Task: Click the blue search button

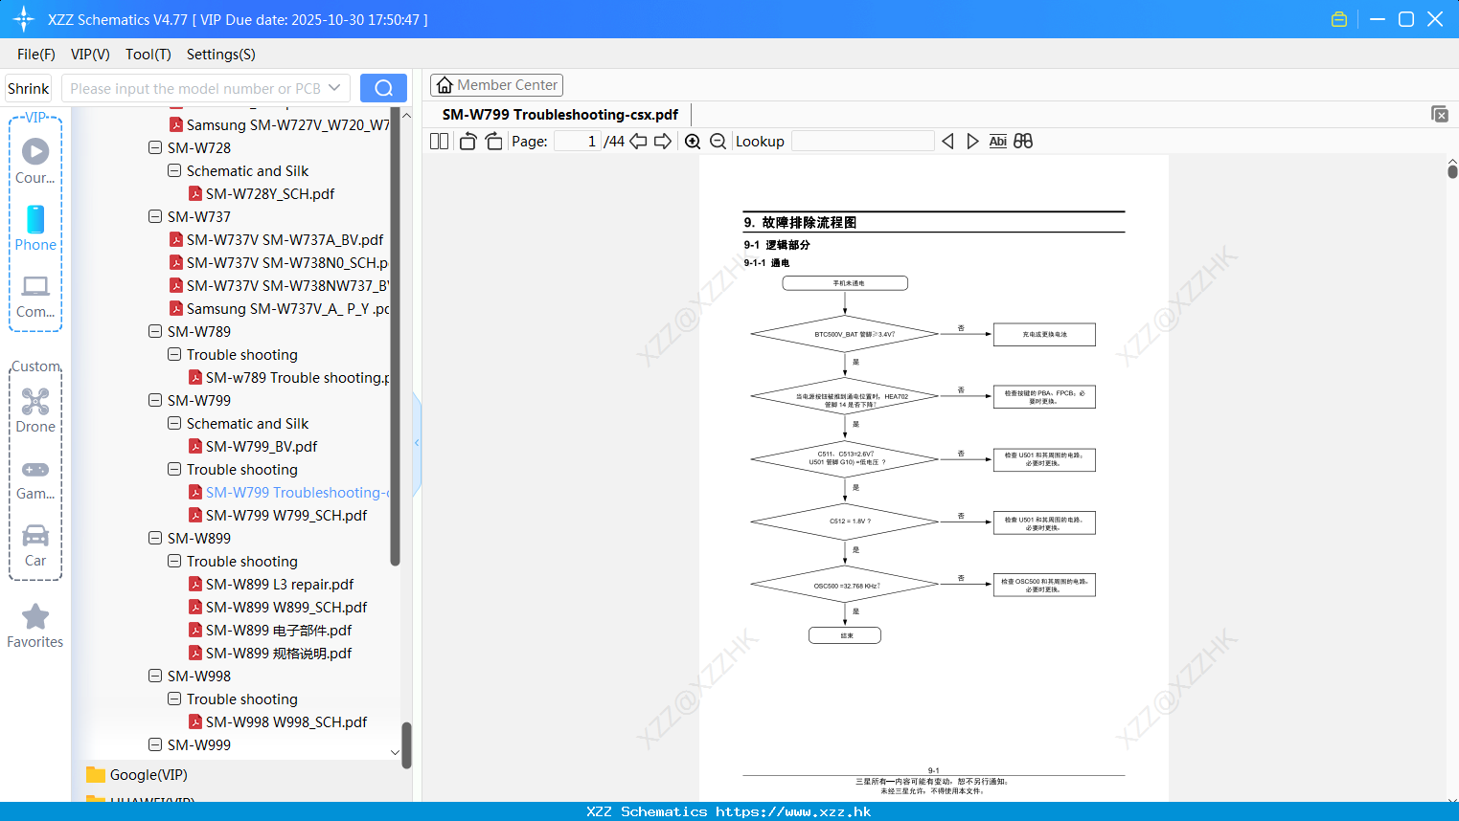Action: 383,88
